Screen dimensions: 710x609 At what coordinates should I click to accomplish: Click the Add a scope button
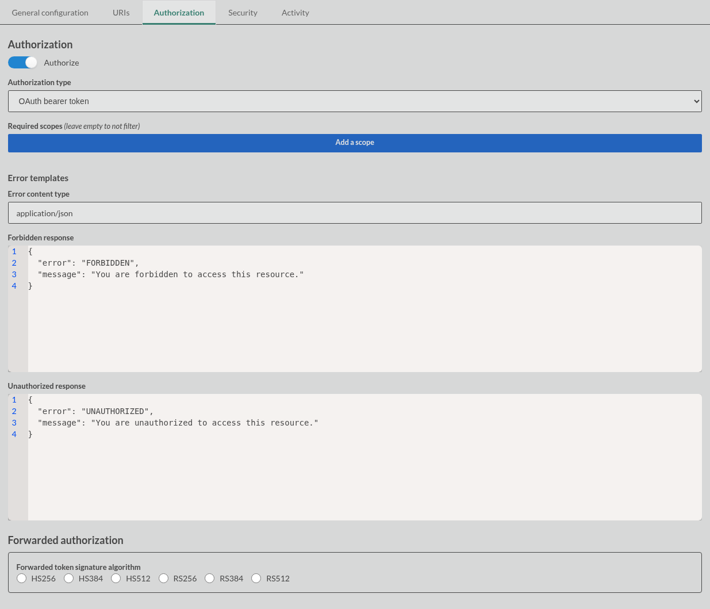pyautogui.click(x=355, y=143)
